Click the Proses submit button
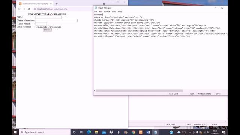 [47, 30]
